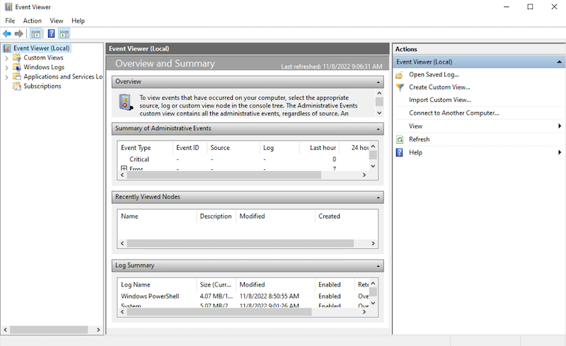This screenshot has height=346, width=566.
Task: Click the 4.07 MB size cell
Action: point(216,296)
